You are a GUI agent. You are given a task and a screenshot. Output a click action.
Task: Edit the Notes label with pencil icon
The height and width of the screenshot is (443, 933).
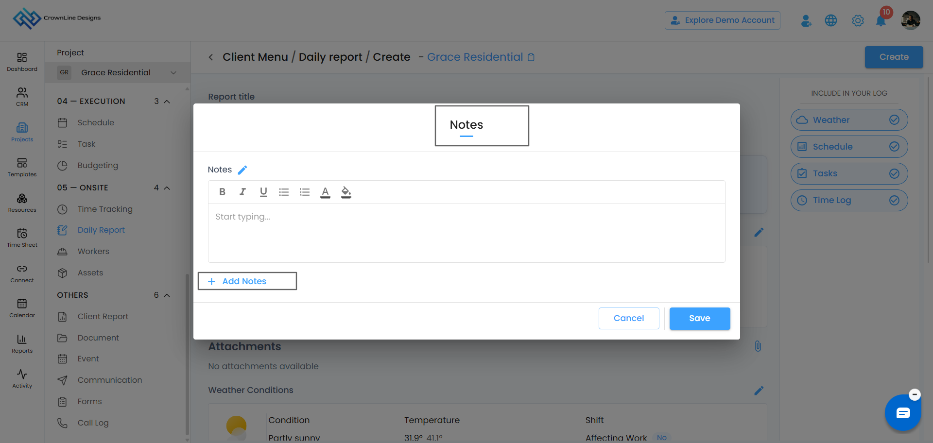(242, 170)
